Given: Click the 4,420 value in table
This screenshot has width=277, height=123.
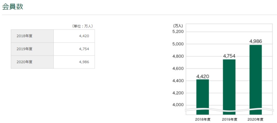Looking at the screenshot, I should click(84, 36).
